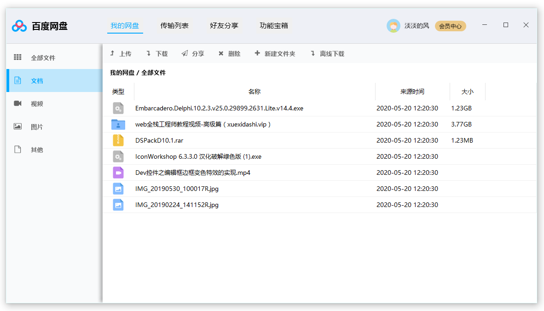544x311 pixels.
Task: Click the X delete icon beside 删除
Action: click(x=221, y=53)
